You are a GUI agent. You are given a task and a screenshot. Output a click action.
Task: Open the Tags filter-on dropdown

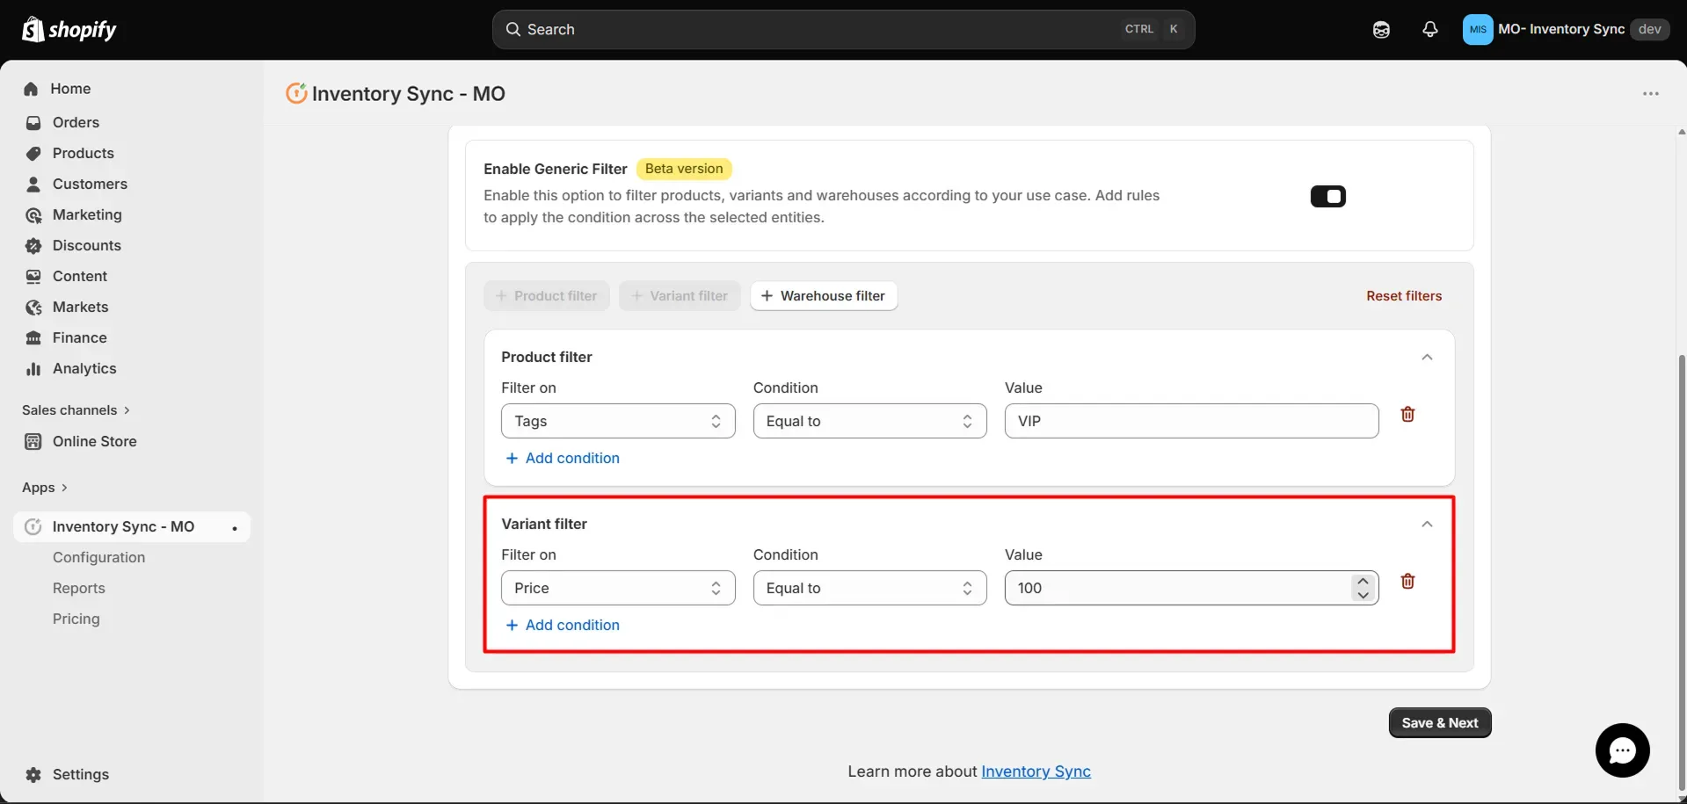[618, 421]
